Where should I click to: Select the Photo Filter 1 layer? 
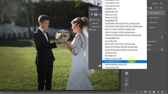click(156, 18)
